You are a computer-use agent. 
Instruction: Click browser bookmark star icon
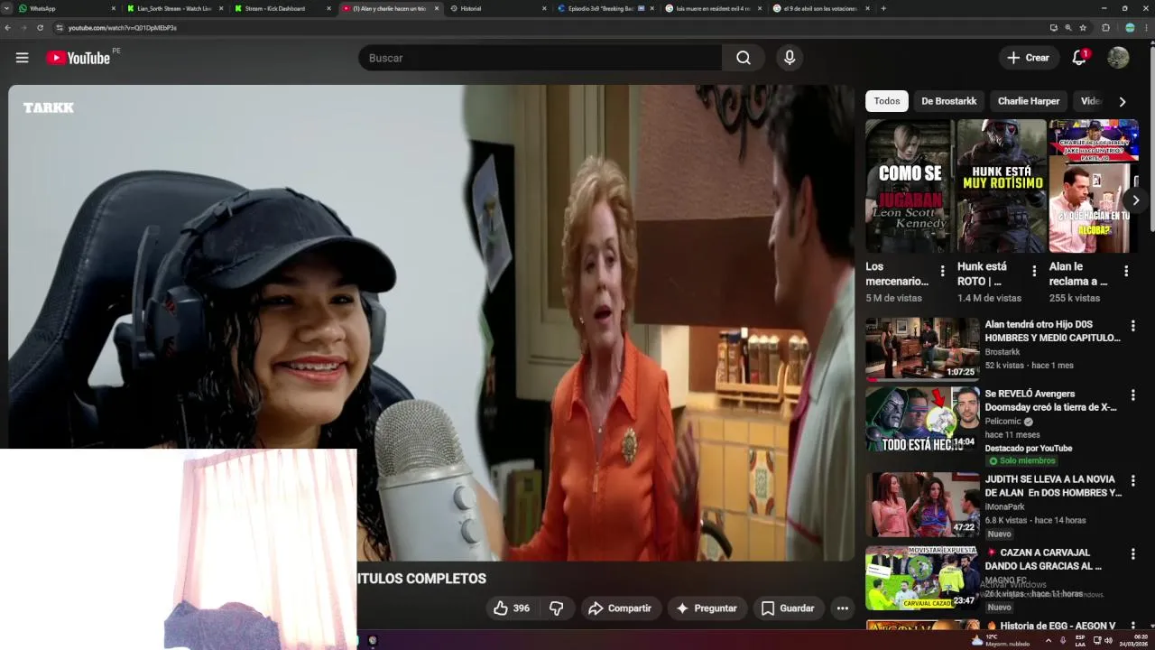[1083, 28]
